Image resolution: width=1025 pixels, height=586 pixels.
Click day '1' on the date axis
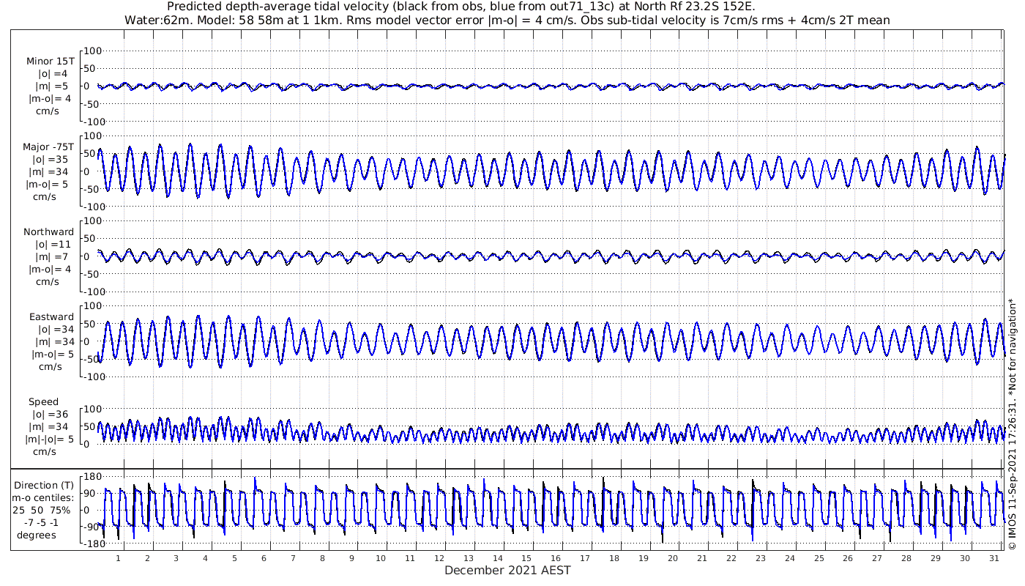pos(118,558)
